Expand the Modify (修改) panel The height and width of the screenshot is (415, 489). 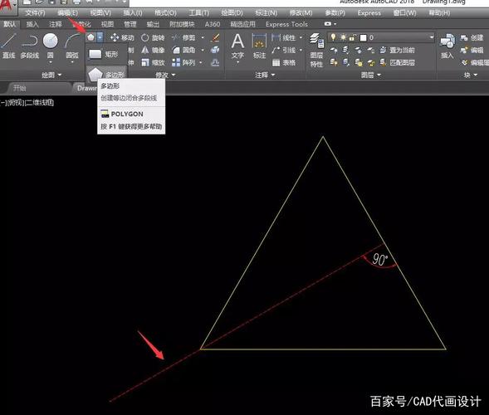tap(165, 75)
